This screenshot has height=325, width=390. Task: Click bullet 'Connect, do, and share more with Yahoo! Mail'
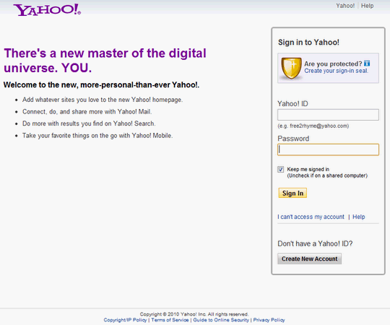click(x=87, y=112)
